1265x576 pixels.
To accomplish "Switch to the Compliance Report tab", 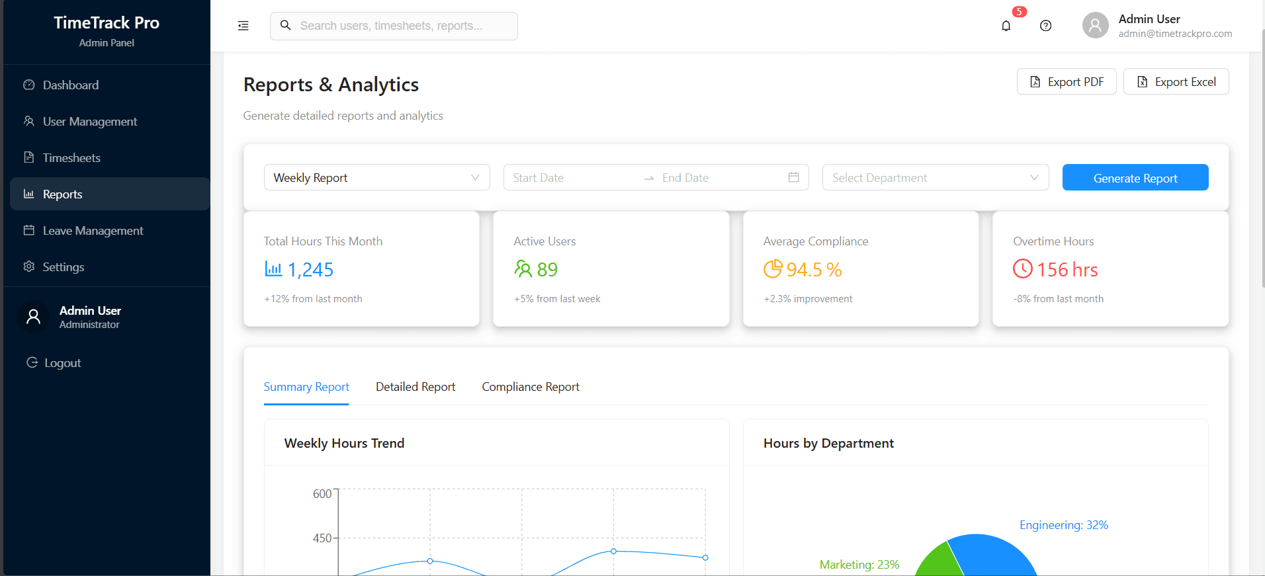I will pos(531,387).
